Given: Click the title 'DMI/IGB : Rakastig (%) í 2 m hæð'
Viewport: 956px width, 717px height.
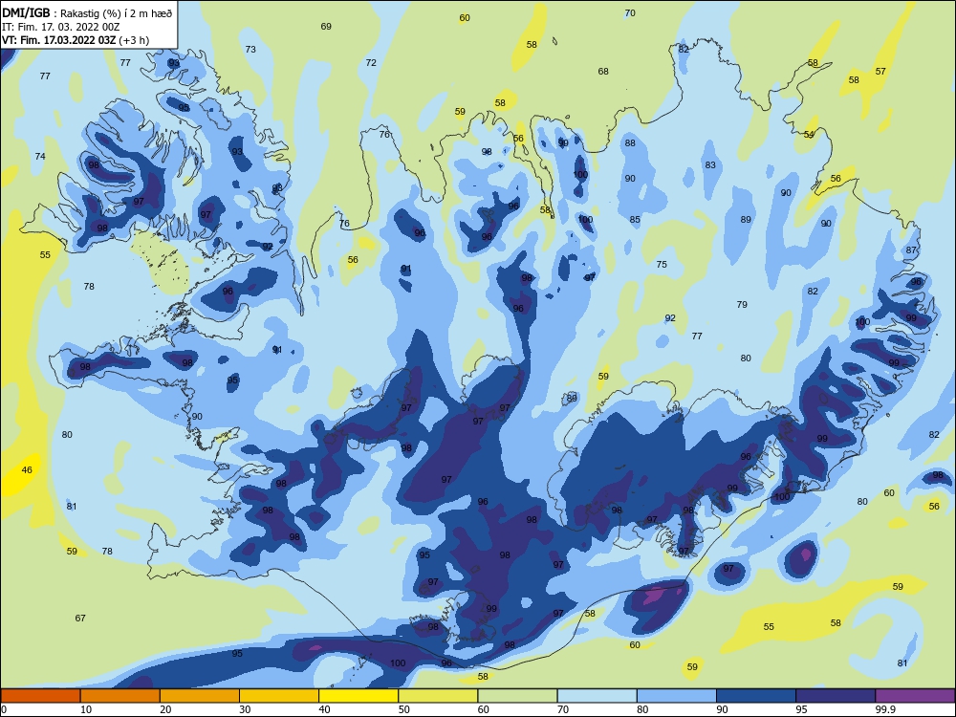Looking at the screenshot, I should [87, 13].
